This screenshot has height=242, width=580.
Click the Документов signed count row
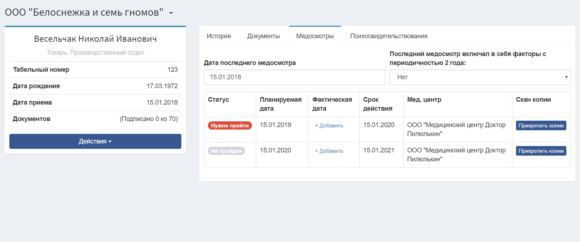[x=95, y=119]
